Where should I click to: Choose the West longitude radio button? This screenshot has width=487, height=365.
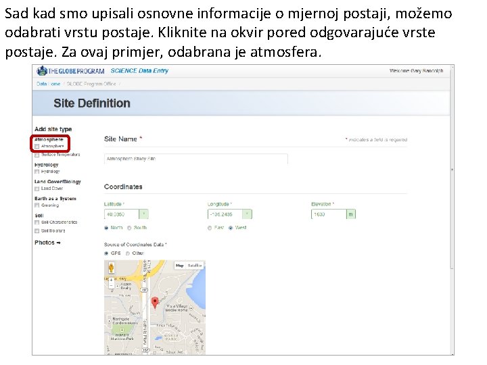[x=231, y=228]
